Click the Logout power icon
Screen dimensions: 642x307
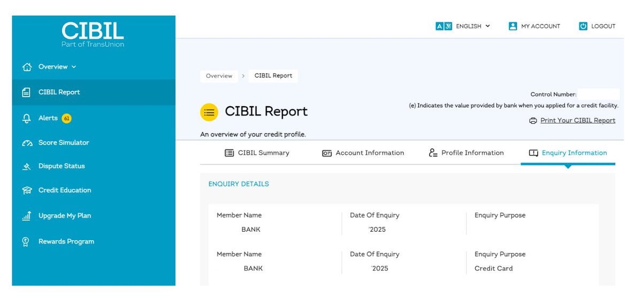(x=583, y=26)
